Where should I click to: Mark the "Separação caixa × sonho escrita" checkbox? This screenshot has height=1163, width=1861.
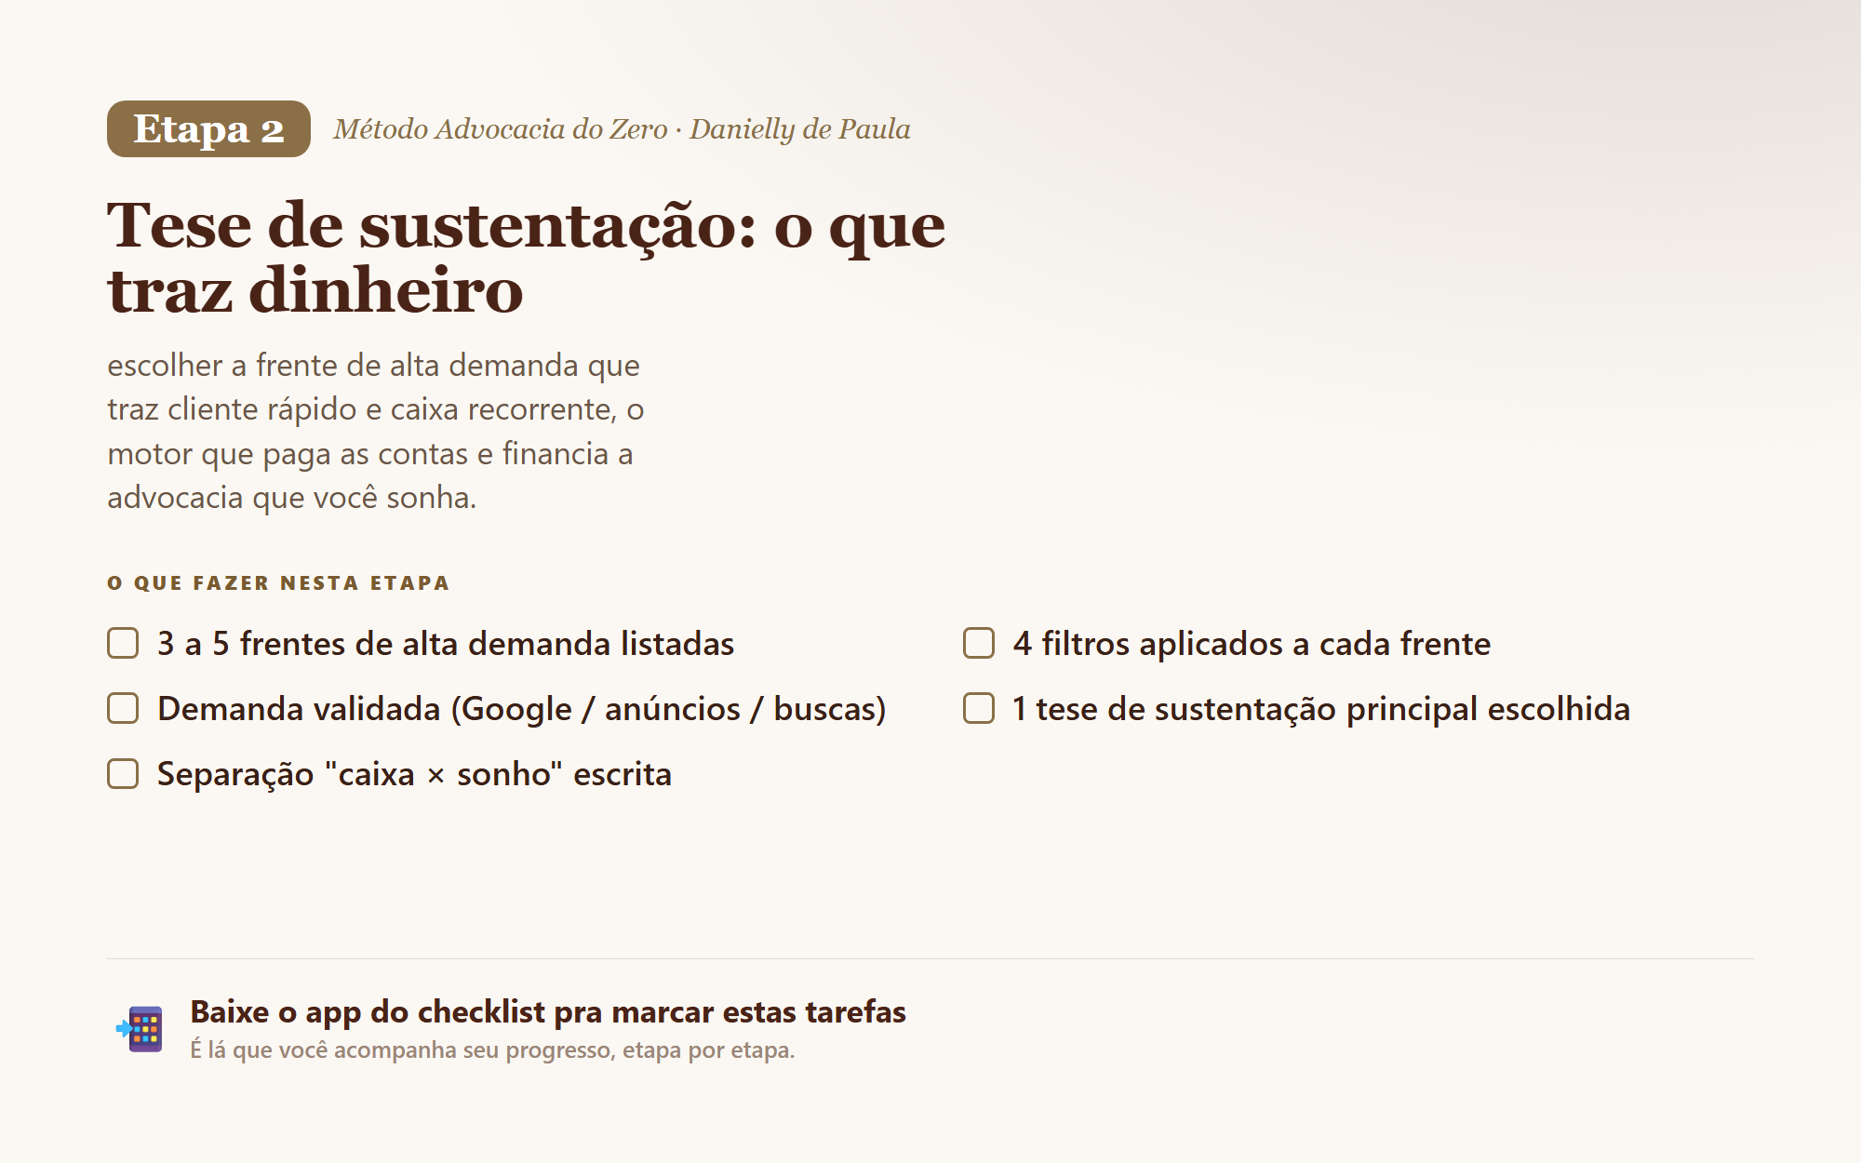point(123,773)
